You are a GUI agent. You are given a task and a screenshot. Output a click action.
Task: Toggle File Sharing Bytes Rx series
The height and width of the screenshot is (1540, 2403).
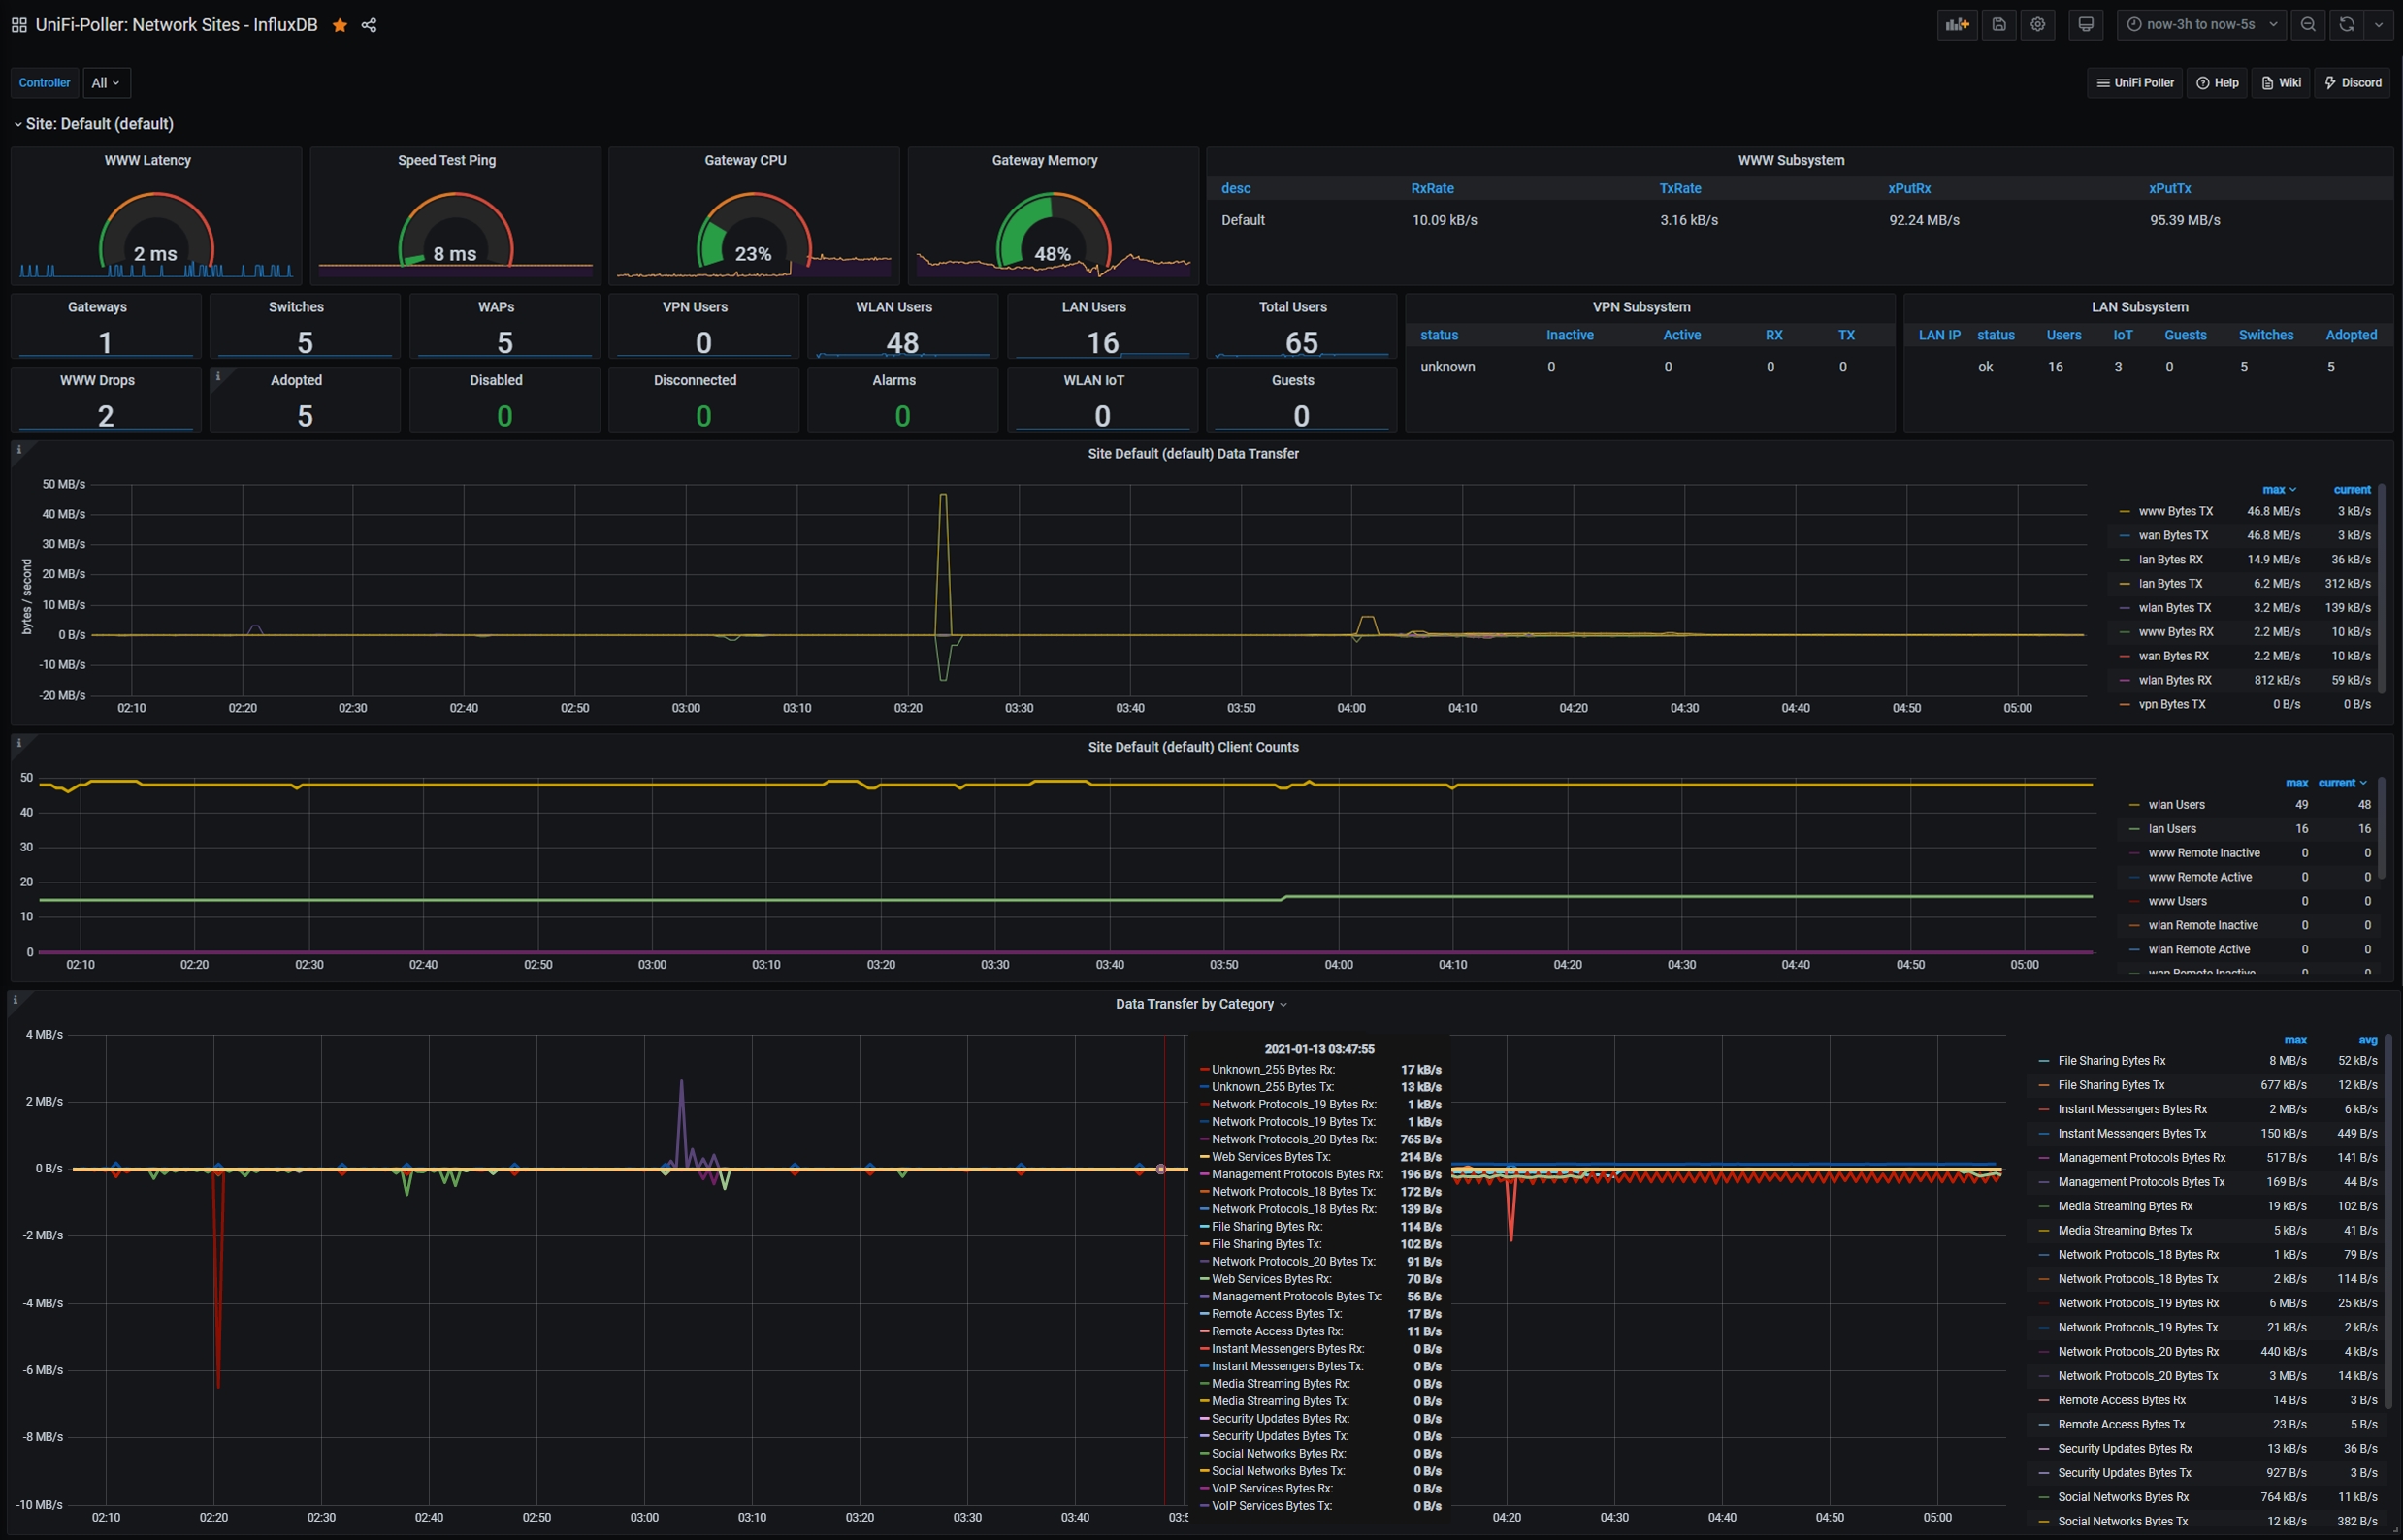pos(2111,1061)
